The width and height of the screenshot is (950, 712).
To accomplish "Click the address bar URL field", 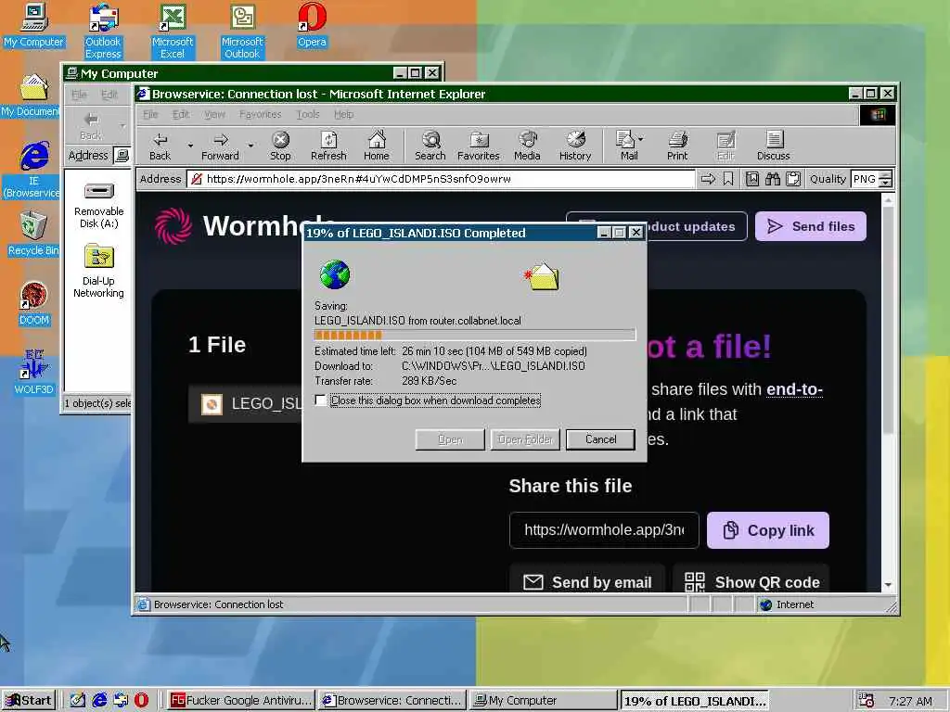I will 441,179.
